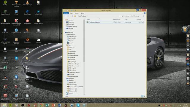
Task: Open Craften Terminal desktop icon
Action: [x=5, y=12]
